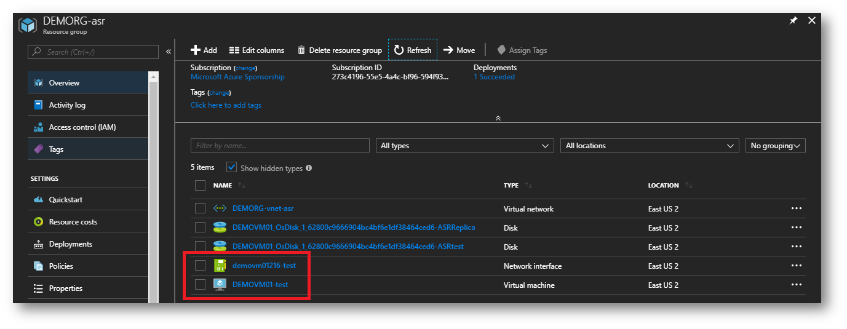The image size is (847, 329).
Task: Select the DEMOVM01-test row checkbox
Action: (x=200, y=285)
